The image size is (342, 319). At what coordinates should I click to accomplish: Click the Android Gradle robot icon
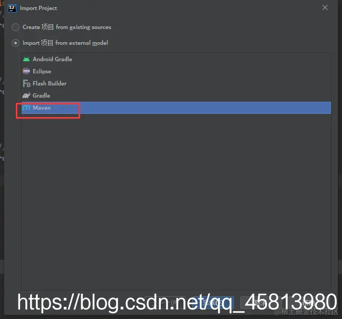coord(26,59)
